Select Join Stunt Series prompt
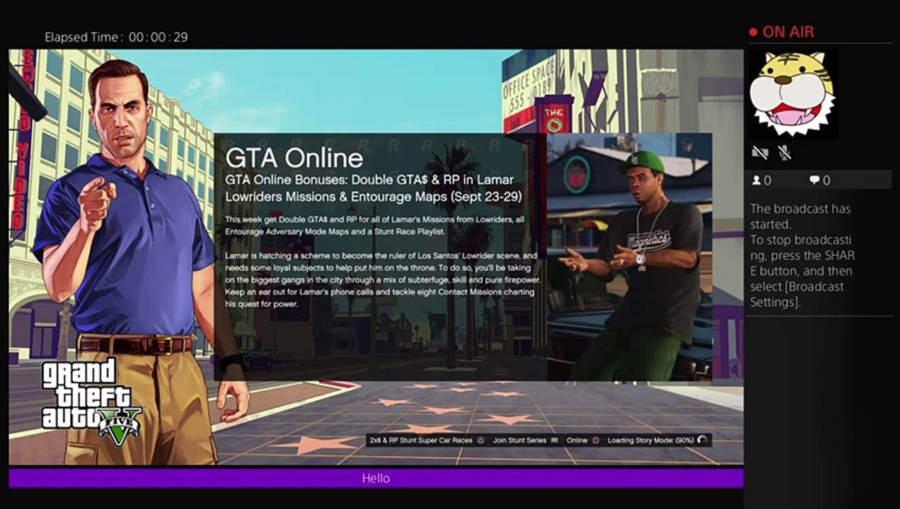The width and height of the screenshot is (900, 509). (x=519, y=440)
